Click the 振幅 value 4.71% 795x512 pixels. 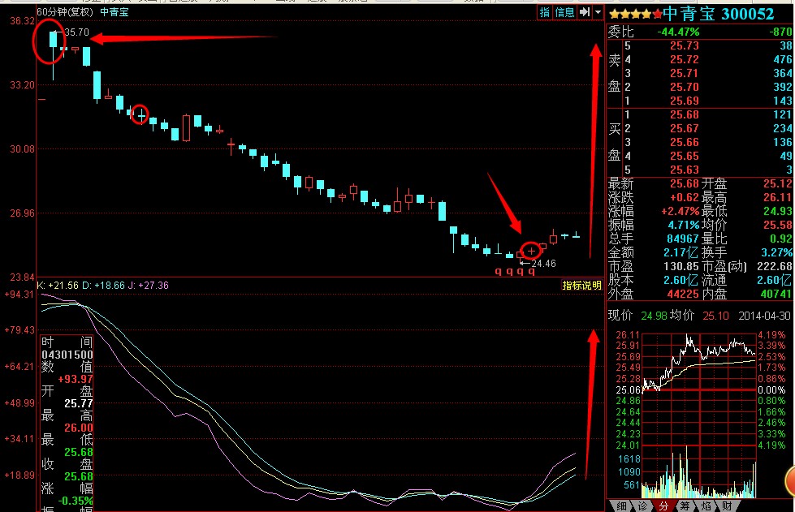[x=684, y=225]
